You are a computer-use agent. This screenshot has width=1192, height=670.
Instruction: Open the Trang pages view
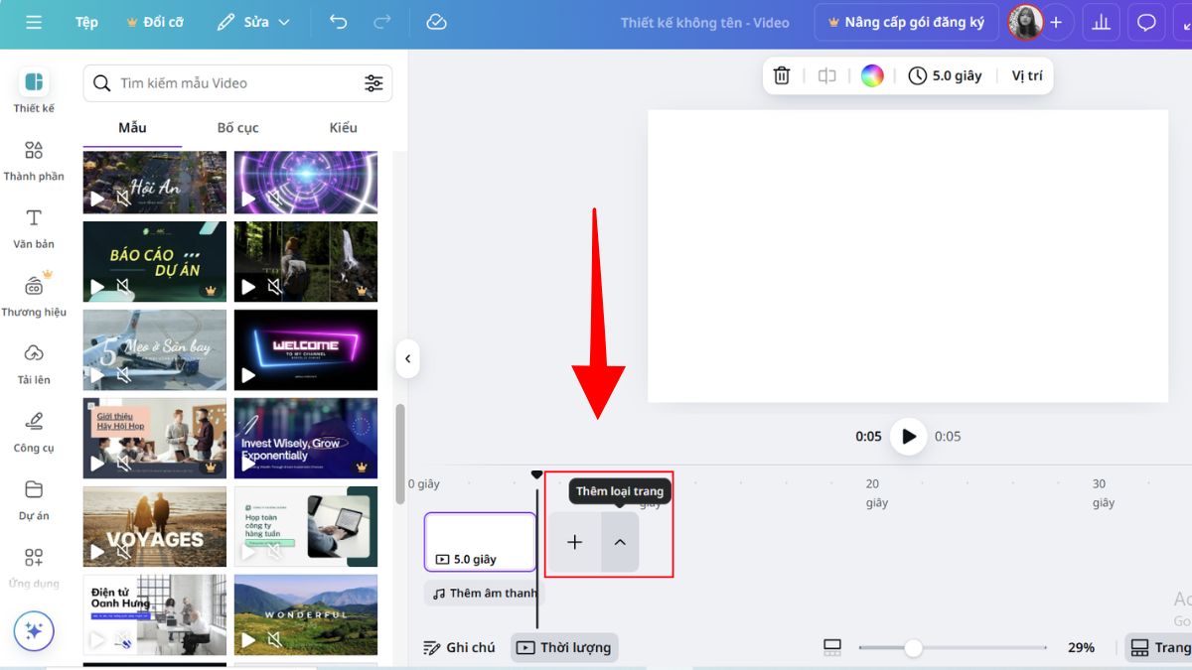tap(1158, 647)
